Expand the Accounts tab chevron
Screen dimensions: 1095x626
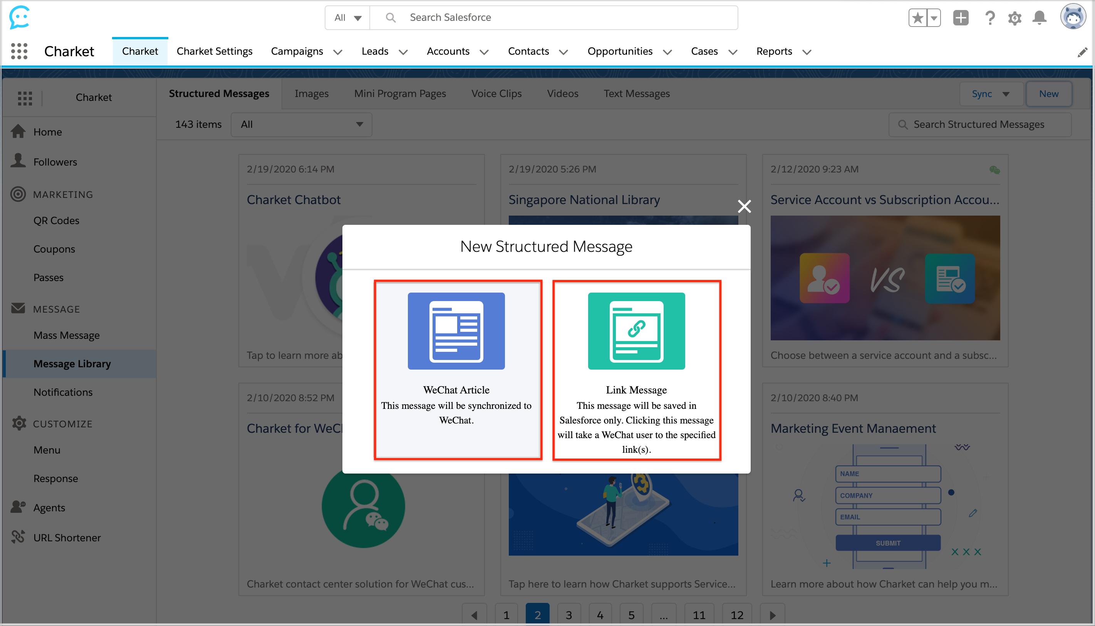[484, 52]
